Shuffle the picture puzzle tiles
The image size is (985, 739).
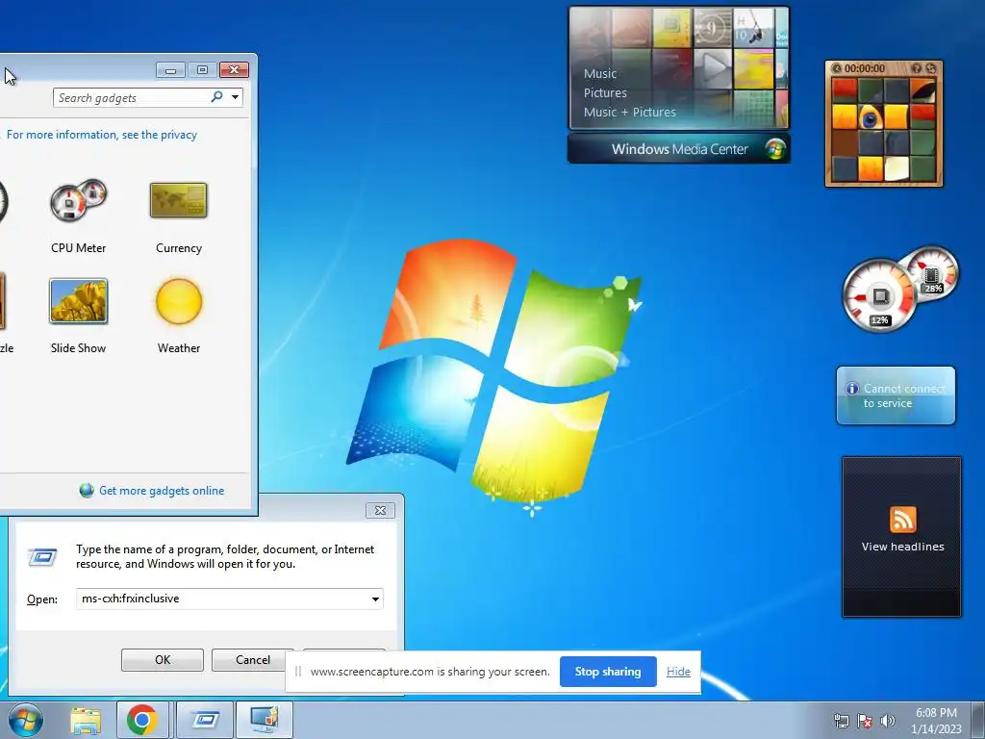[931, 68]
